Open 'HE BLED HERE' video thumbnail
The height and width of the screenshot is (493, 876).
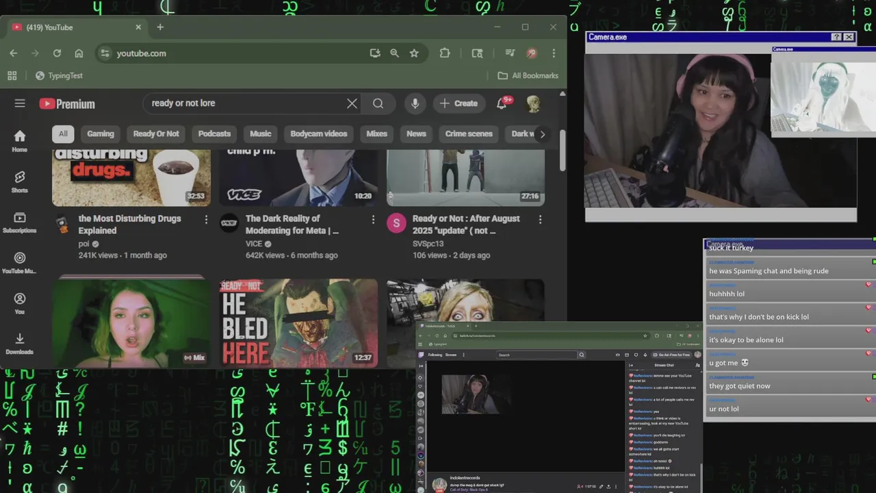point(298,323)
